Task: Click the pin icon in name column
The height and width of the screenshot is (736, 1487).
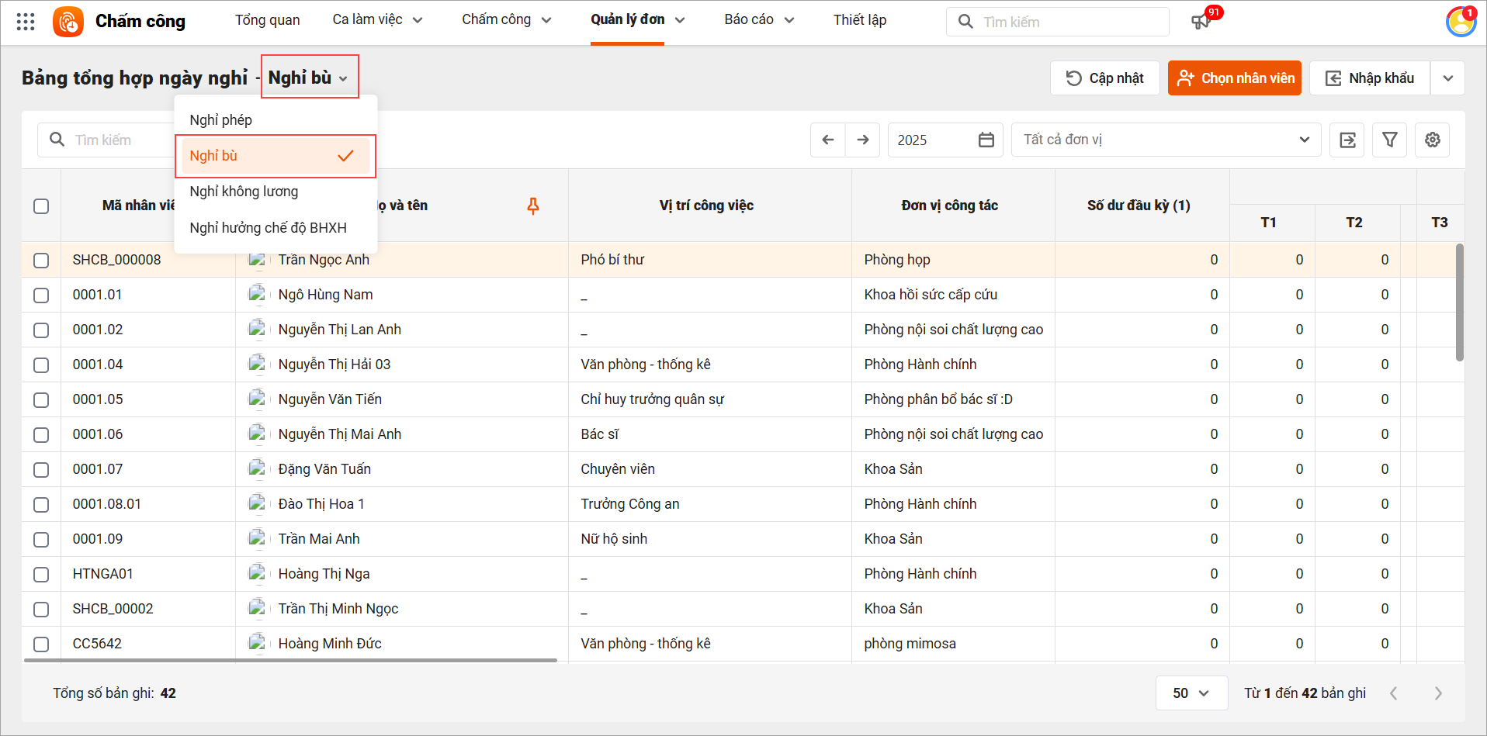Action: click(533, 206)
